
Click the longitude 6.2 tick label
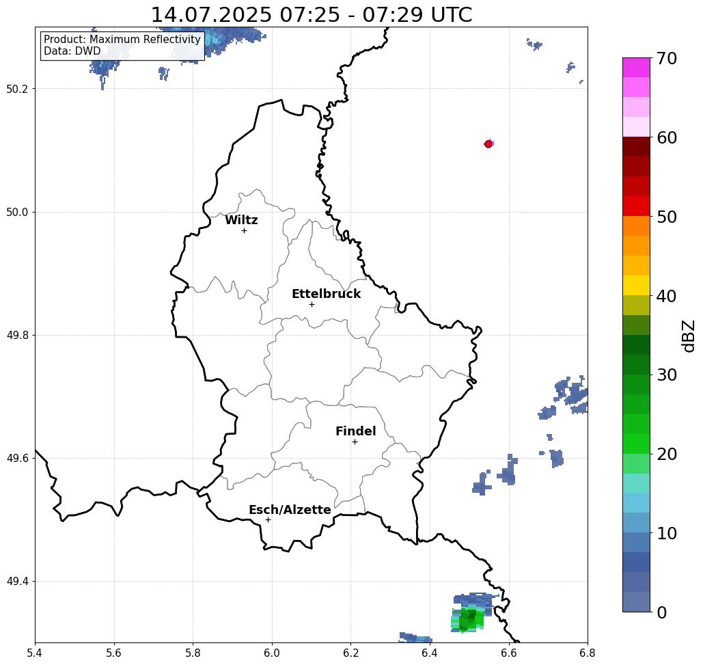coord(351,653)
